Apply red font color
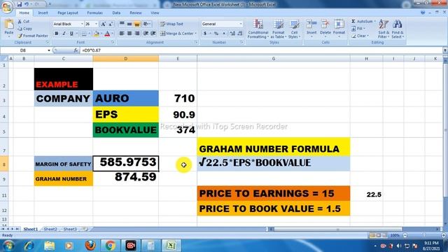This screenshot has height=252, width=448. (x=107, y=34)
